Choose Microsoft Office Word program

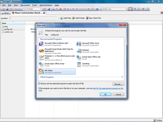coord(94,44)
